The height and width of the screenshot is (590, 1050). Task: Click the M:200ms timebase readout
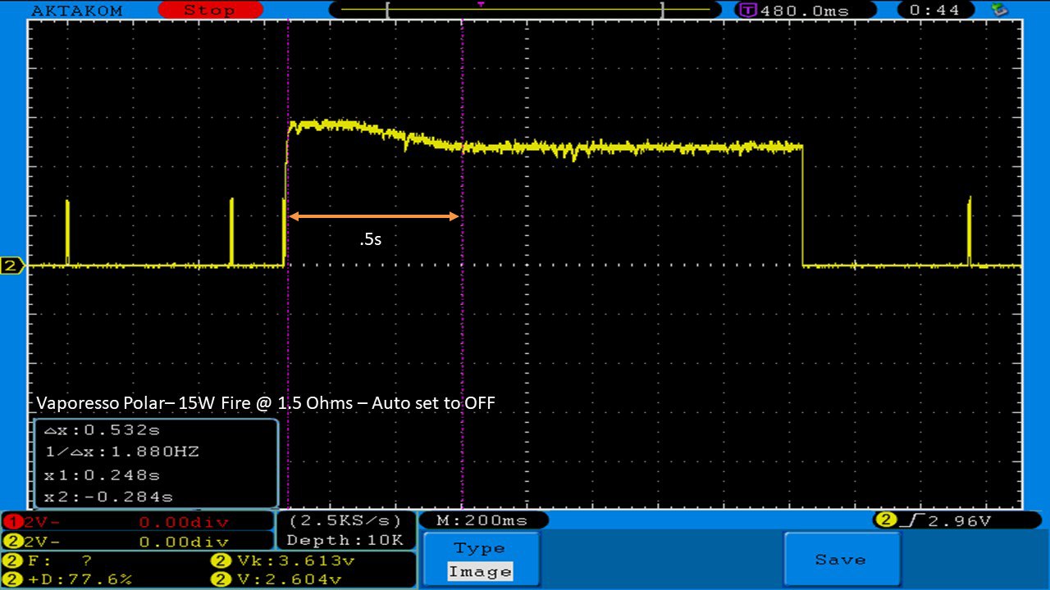482,520
